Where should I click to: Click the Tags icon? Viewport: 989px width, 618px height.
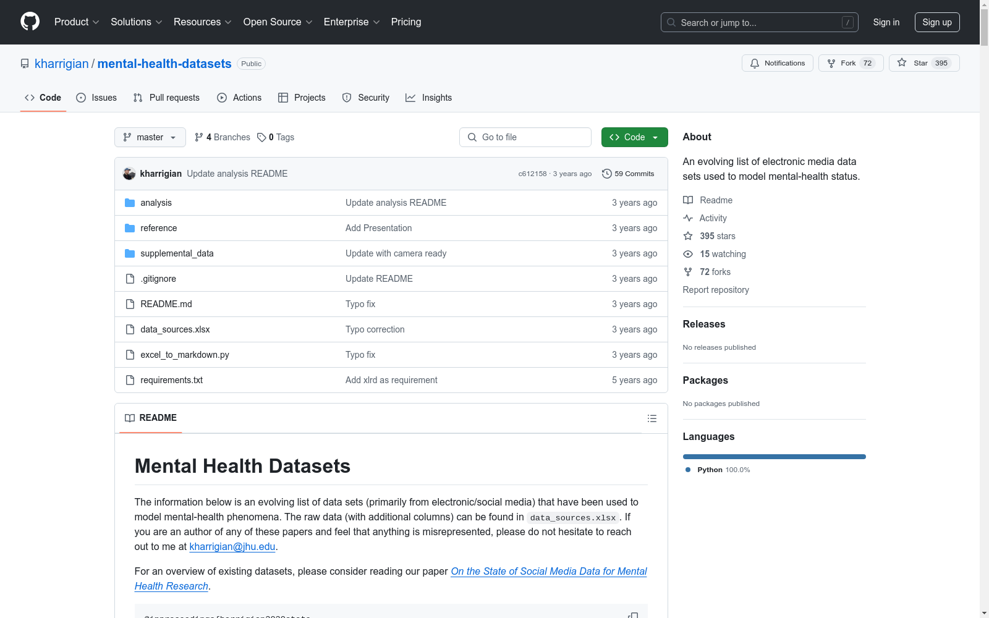[x=261, y=137]
